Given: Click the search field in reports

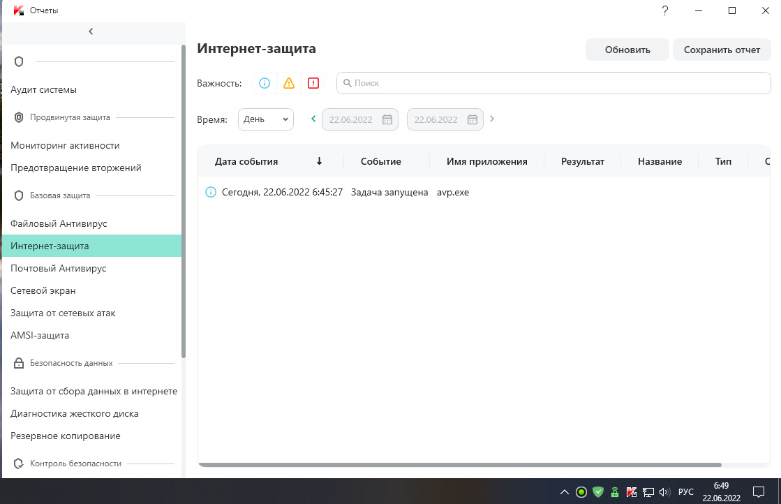Looking at the screenshot, I should click(x=553, y=83).
